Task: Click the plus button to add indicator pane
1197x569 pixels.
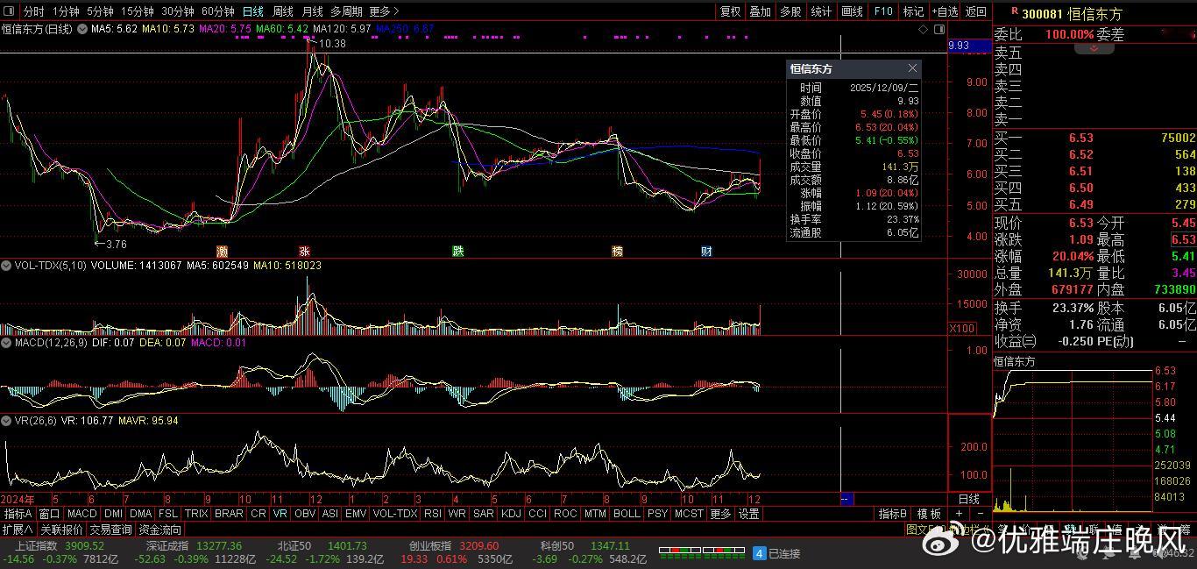Action: coord(960,514)
